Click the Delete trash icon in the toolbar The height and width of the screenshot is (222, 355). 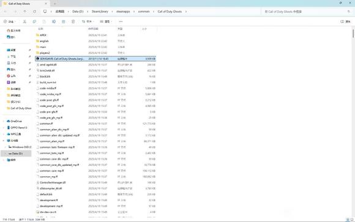point(73,21)
